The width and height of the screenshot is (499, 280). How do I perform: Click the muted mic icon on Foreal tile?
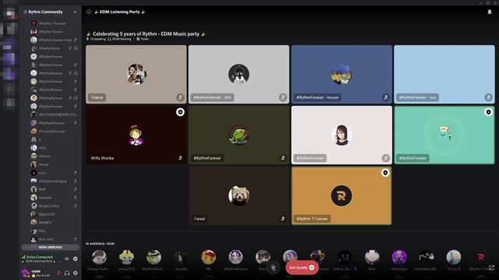coord(282,219)
